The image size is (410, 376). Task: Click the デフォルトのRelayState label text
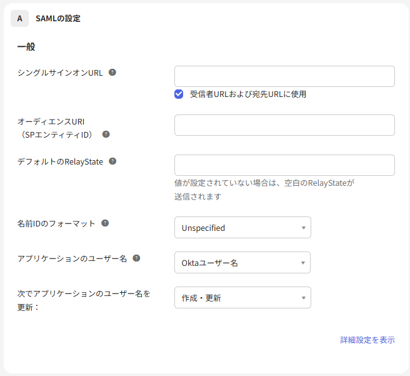click(x=60, y=161)
